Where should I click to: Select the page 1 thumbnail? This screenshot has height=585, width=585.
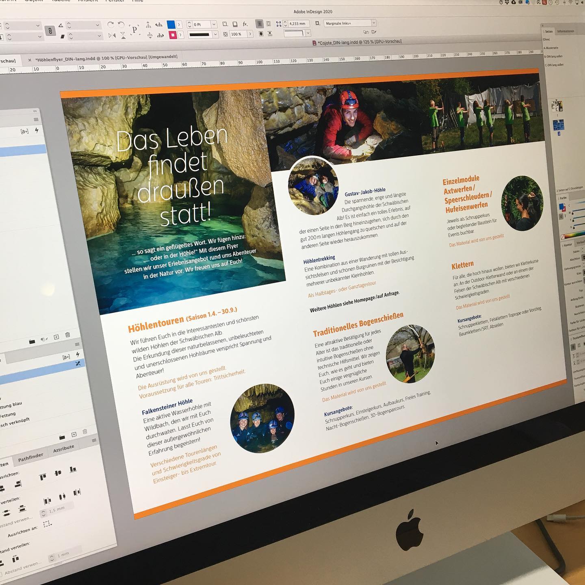point(557,107)
